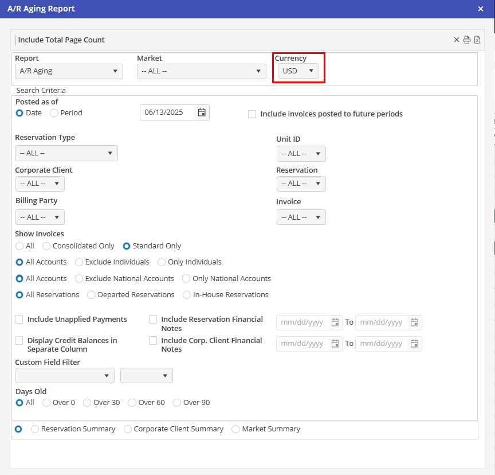Open the Market dropdown
Image resolution: width=495 pixels, height=475 pixels.
click(x=201, y=71)
